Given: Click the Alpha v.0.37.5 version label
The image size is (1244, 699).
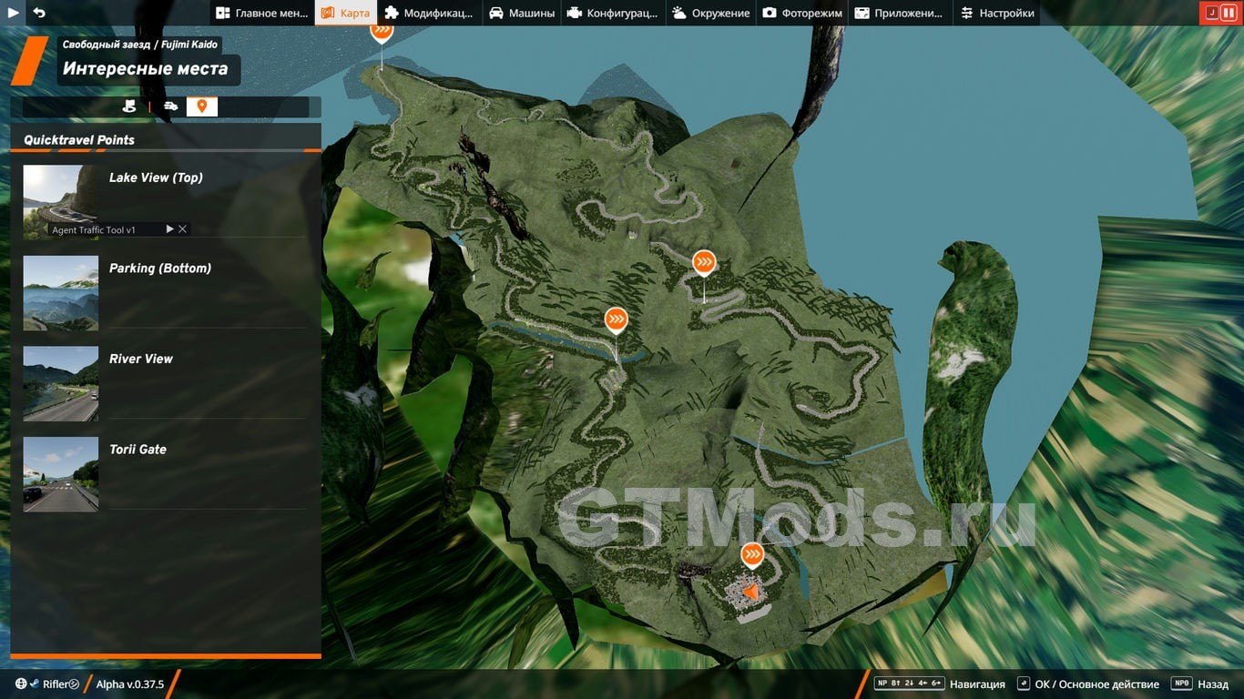Looking at the screenshot, I should tap(130, 684).
